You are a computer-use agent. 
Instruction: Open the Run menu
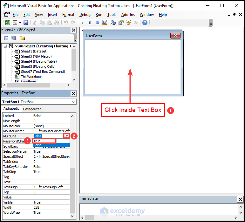click(99, 15)
